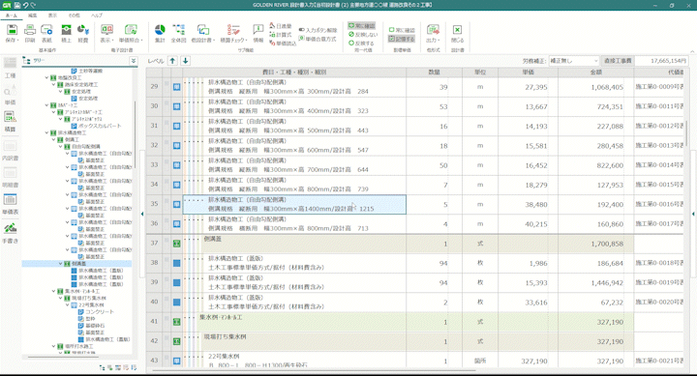Image resolution: width=697 pixels, height=376 pixels.
Task: Click the 費目・工種・種別・細別 column header
Action: point(294,72)
